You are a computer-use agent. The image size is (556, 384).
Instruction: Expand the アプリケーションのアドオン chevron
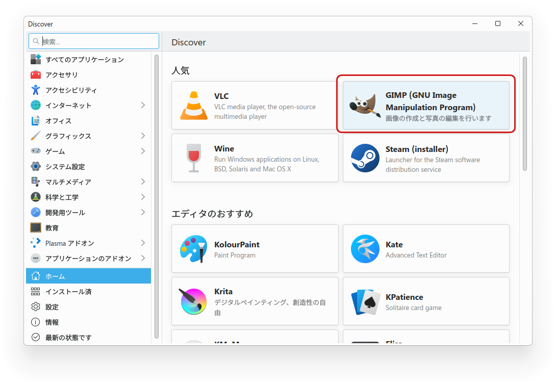pyautogui.click(x=143, y=258)
